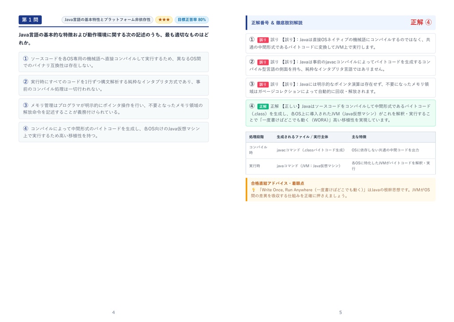Click the question text about Java言語の基本的な特徴
Screen dimensions: 454x322
click(113, 39)
